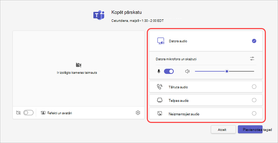
Task: Select the Neizmantojiet audio radio button
Action: [x=254, y=114]
